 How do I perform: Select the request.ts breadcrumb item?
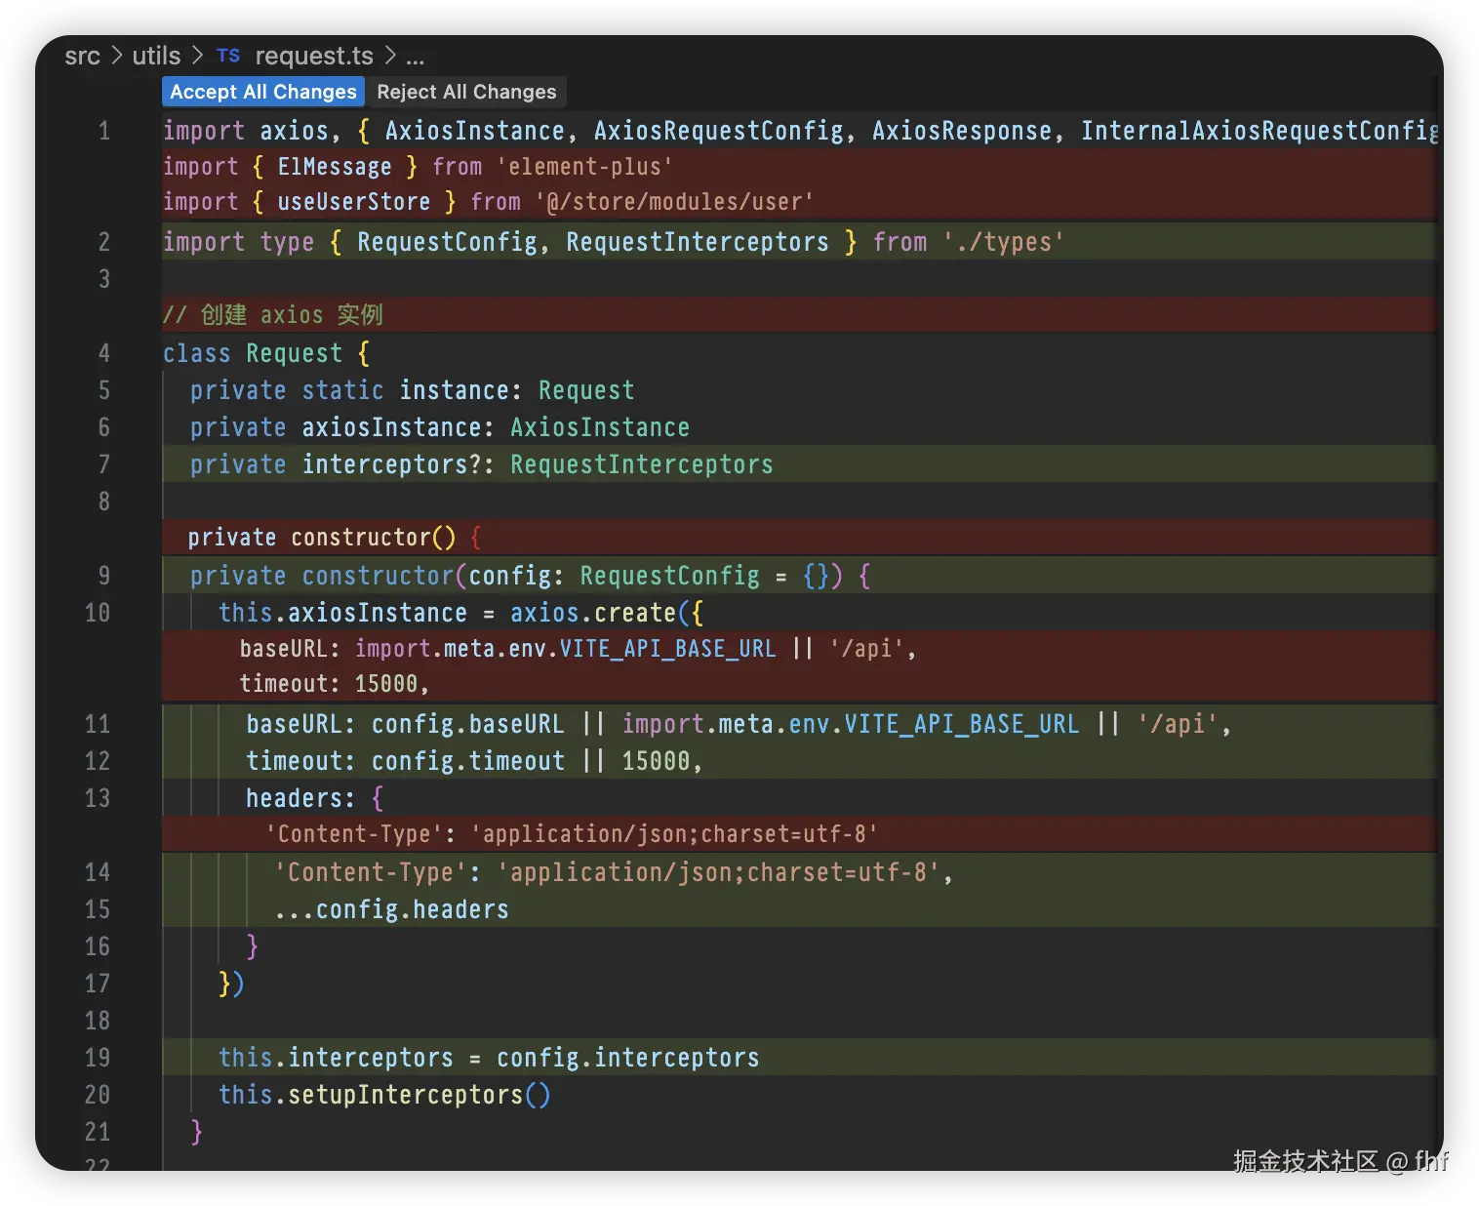click(x=314, y=57)
